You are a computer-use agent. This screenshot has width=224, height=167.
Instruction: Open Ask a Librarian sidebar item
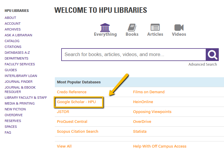click(x=18, y=35)
